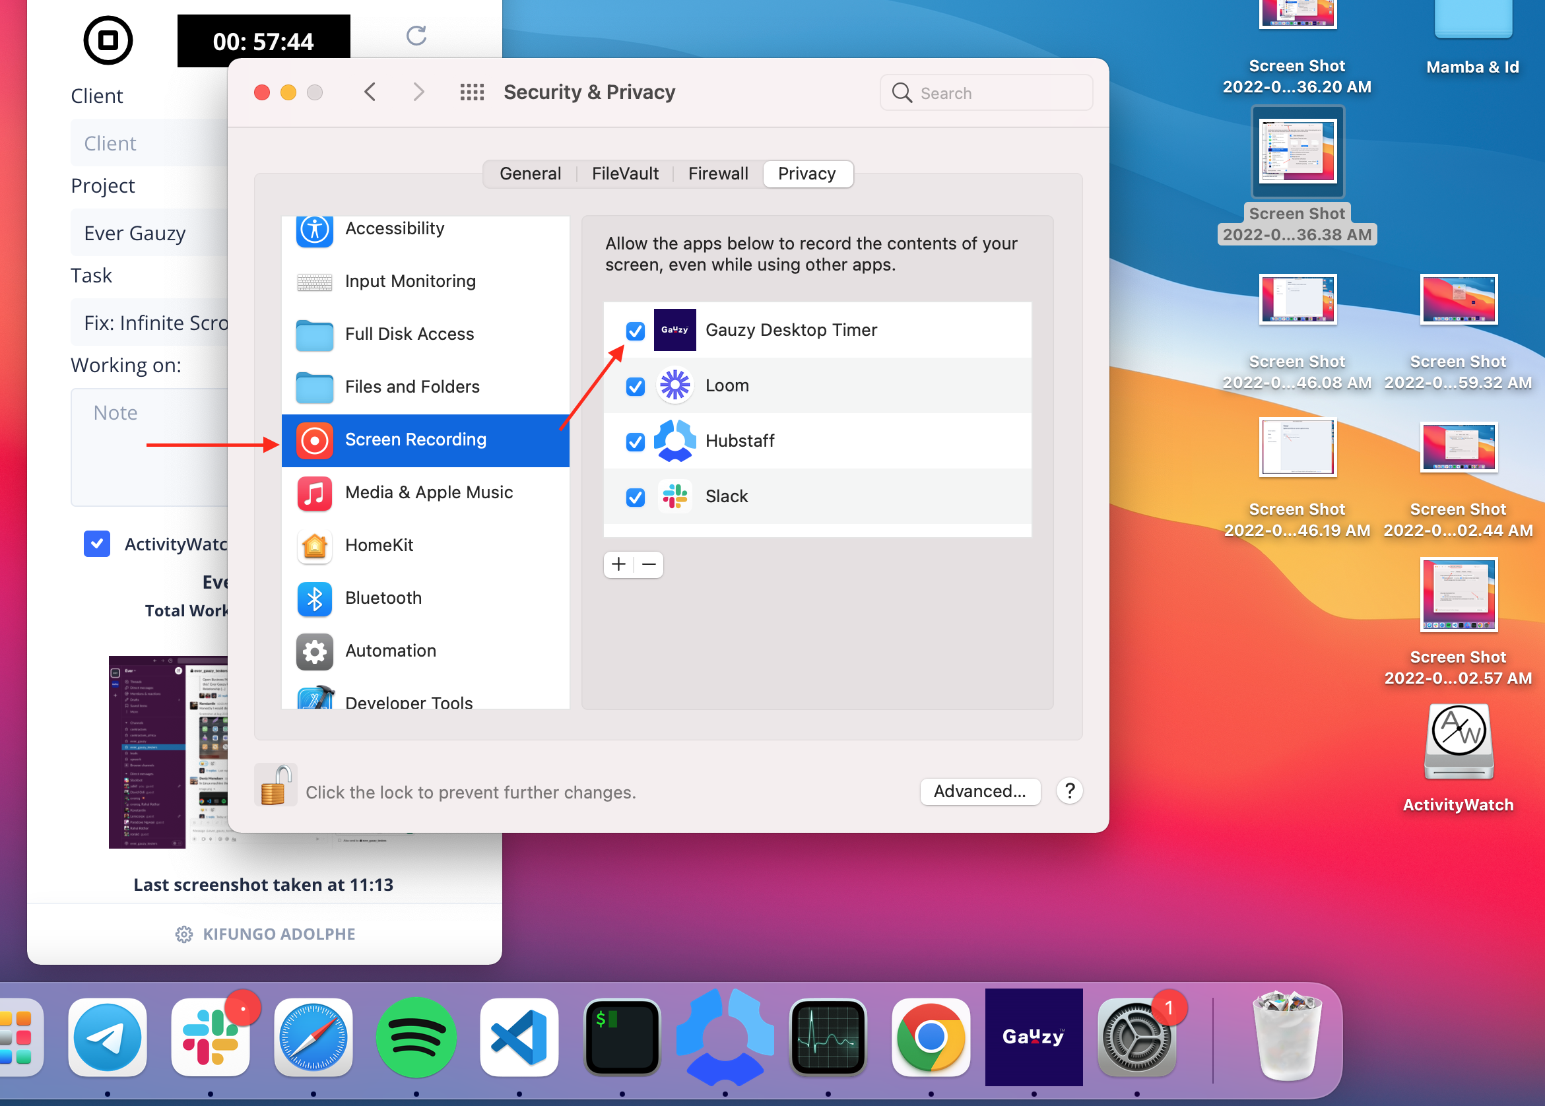The width and height of the screenshot is (1545, 1106).
Task: Switch to the Firewall tab
Action: (717, 174)
